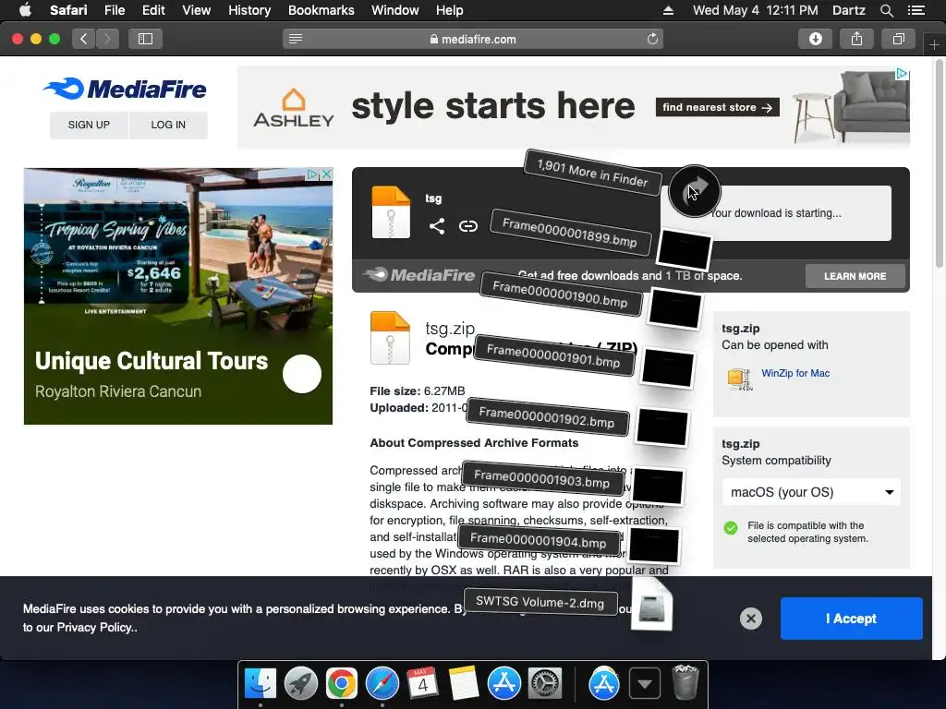Screen dimensions: 946x709
Task: Open the macOS (your OS) dropdown
Action: (x=811, y=492)
